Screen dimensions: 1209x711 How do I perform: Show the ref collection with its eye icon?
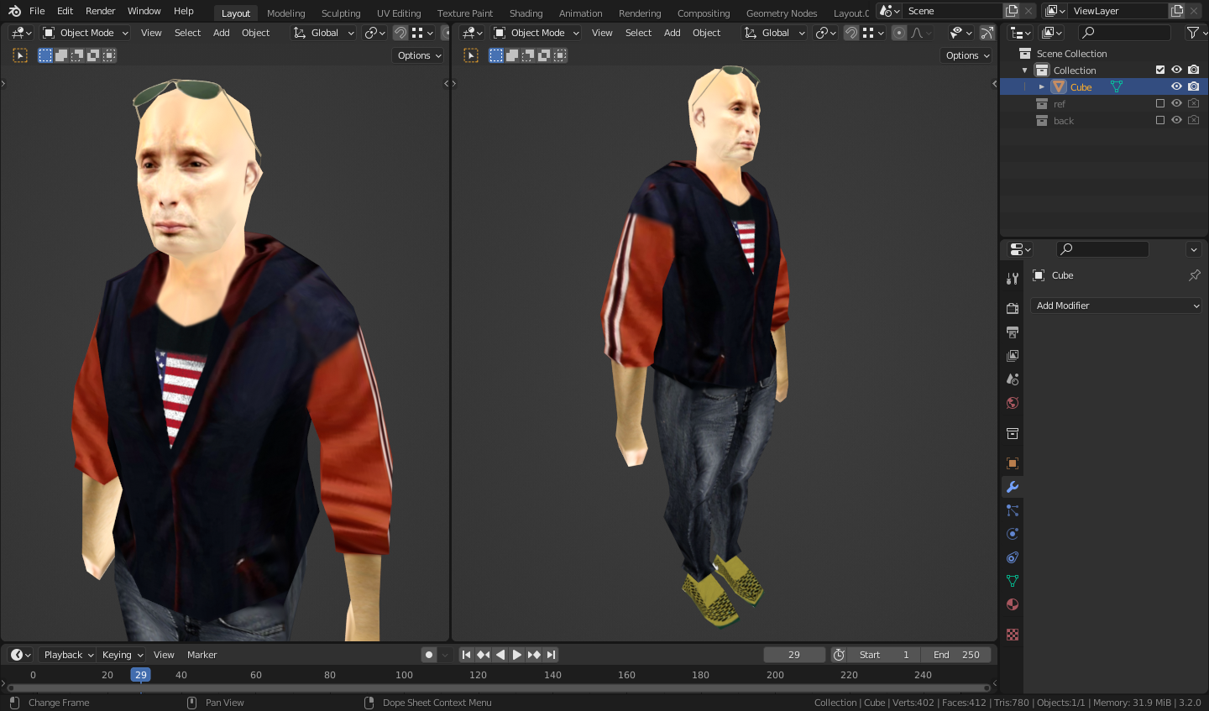click(1176, 103)
